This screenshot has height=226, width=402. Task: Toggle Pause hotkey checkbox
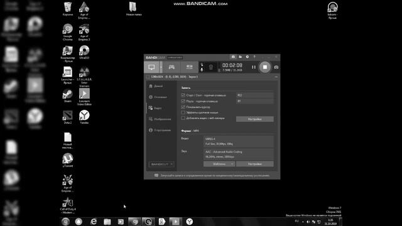(183, 101)
